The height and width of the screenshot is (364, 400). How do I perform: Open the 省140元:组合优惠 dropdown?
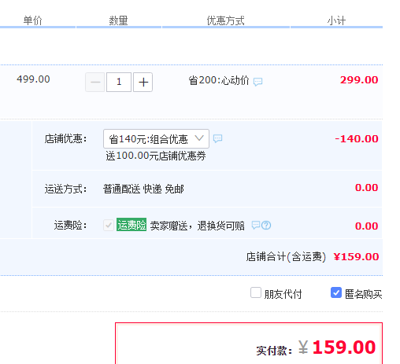(156, 138)
